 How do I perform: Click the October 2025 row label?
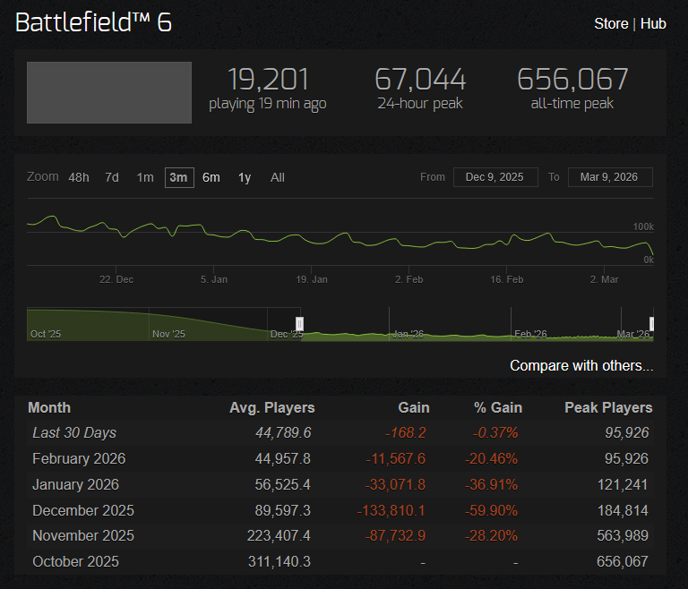click(x=75, y=561)
